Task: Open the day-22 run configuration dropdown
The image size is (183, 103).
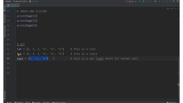Action: (x=132, y=1)
